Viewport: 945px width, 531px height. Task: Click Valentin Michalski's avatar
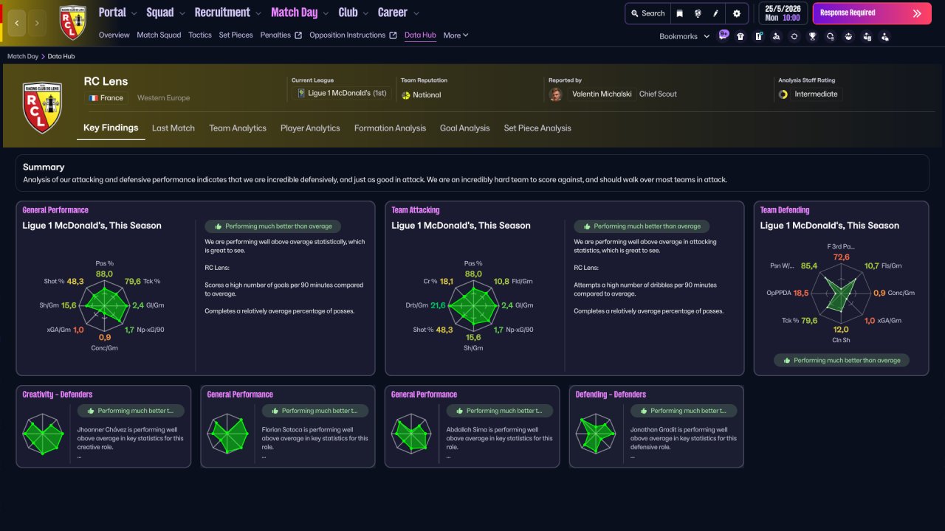click(x=556, y=94)
